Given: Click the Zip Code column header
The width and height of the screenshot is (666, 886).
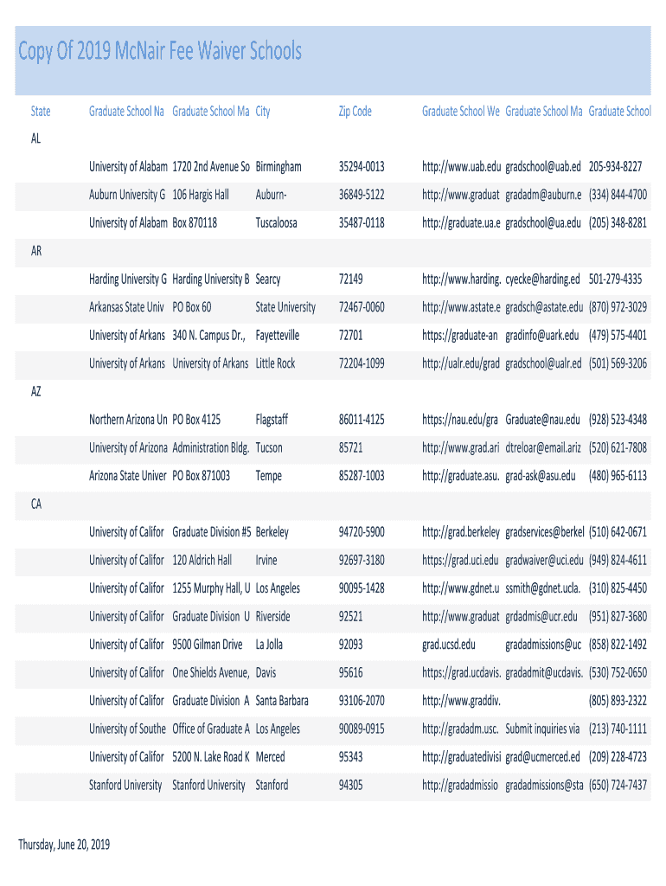Looking at the screenshot, I should click(x=355, y=112).
